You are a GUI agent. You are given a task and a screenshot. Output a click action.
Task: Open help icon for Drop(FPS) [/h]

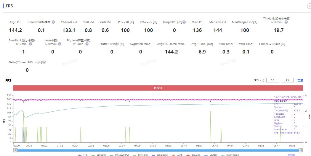[x=184, y=22]
